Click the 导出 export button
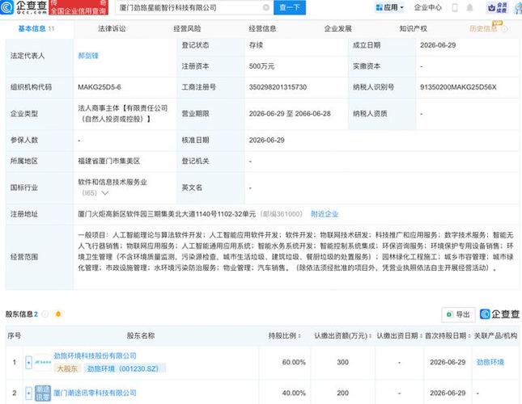Image resolution: width=522 pixels, height=404 pixels. (x=459, y=314)
